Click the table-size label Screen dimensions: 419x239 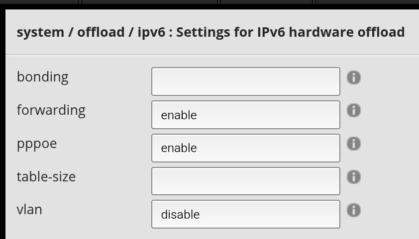tap(46, 176)
